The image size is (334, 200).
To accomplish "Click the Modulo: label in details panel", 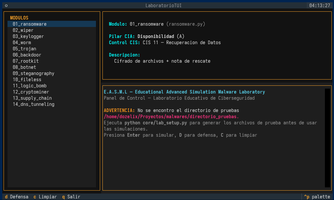I will (118, 24).
